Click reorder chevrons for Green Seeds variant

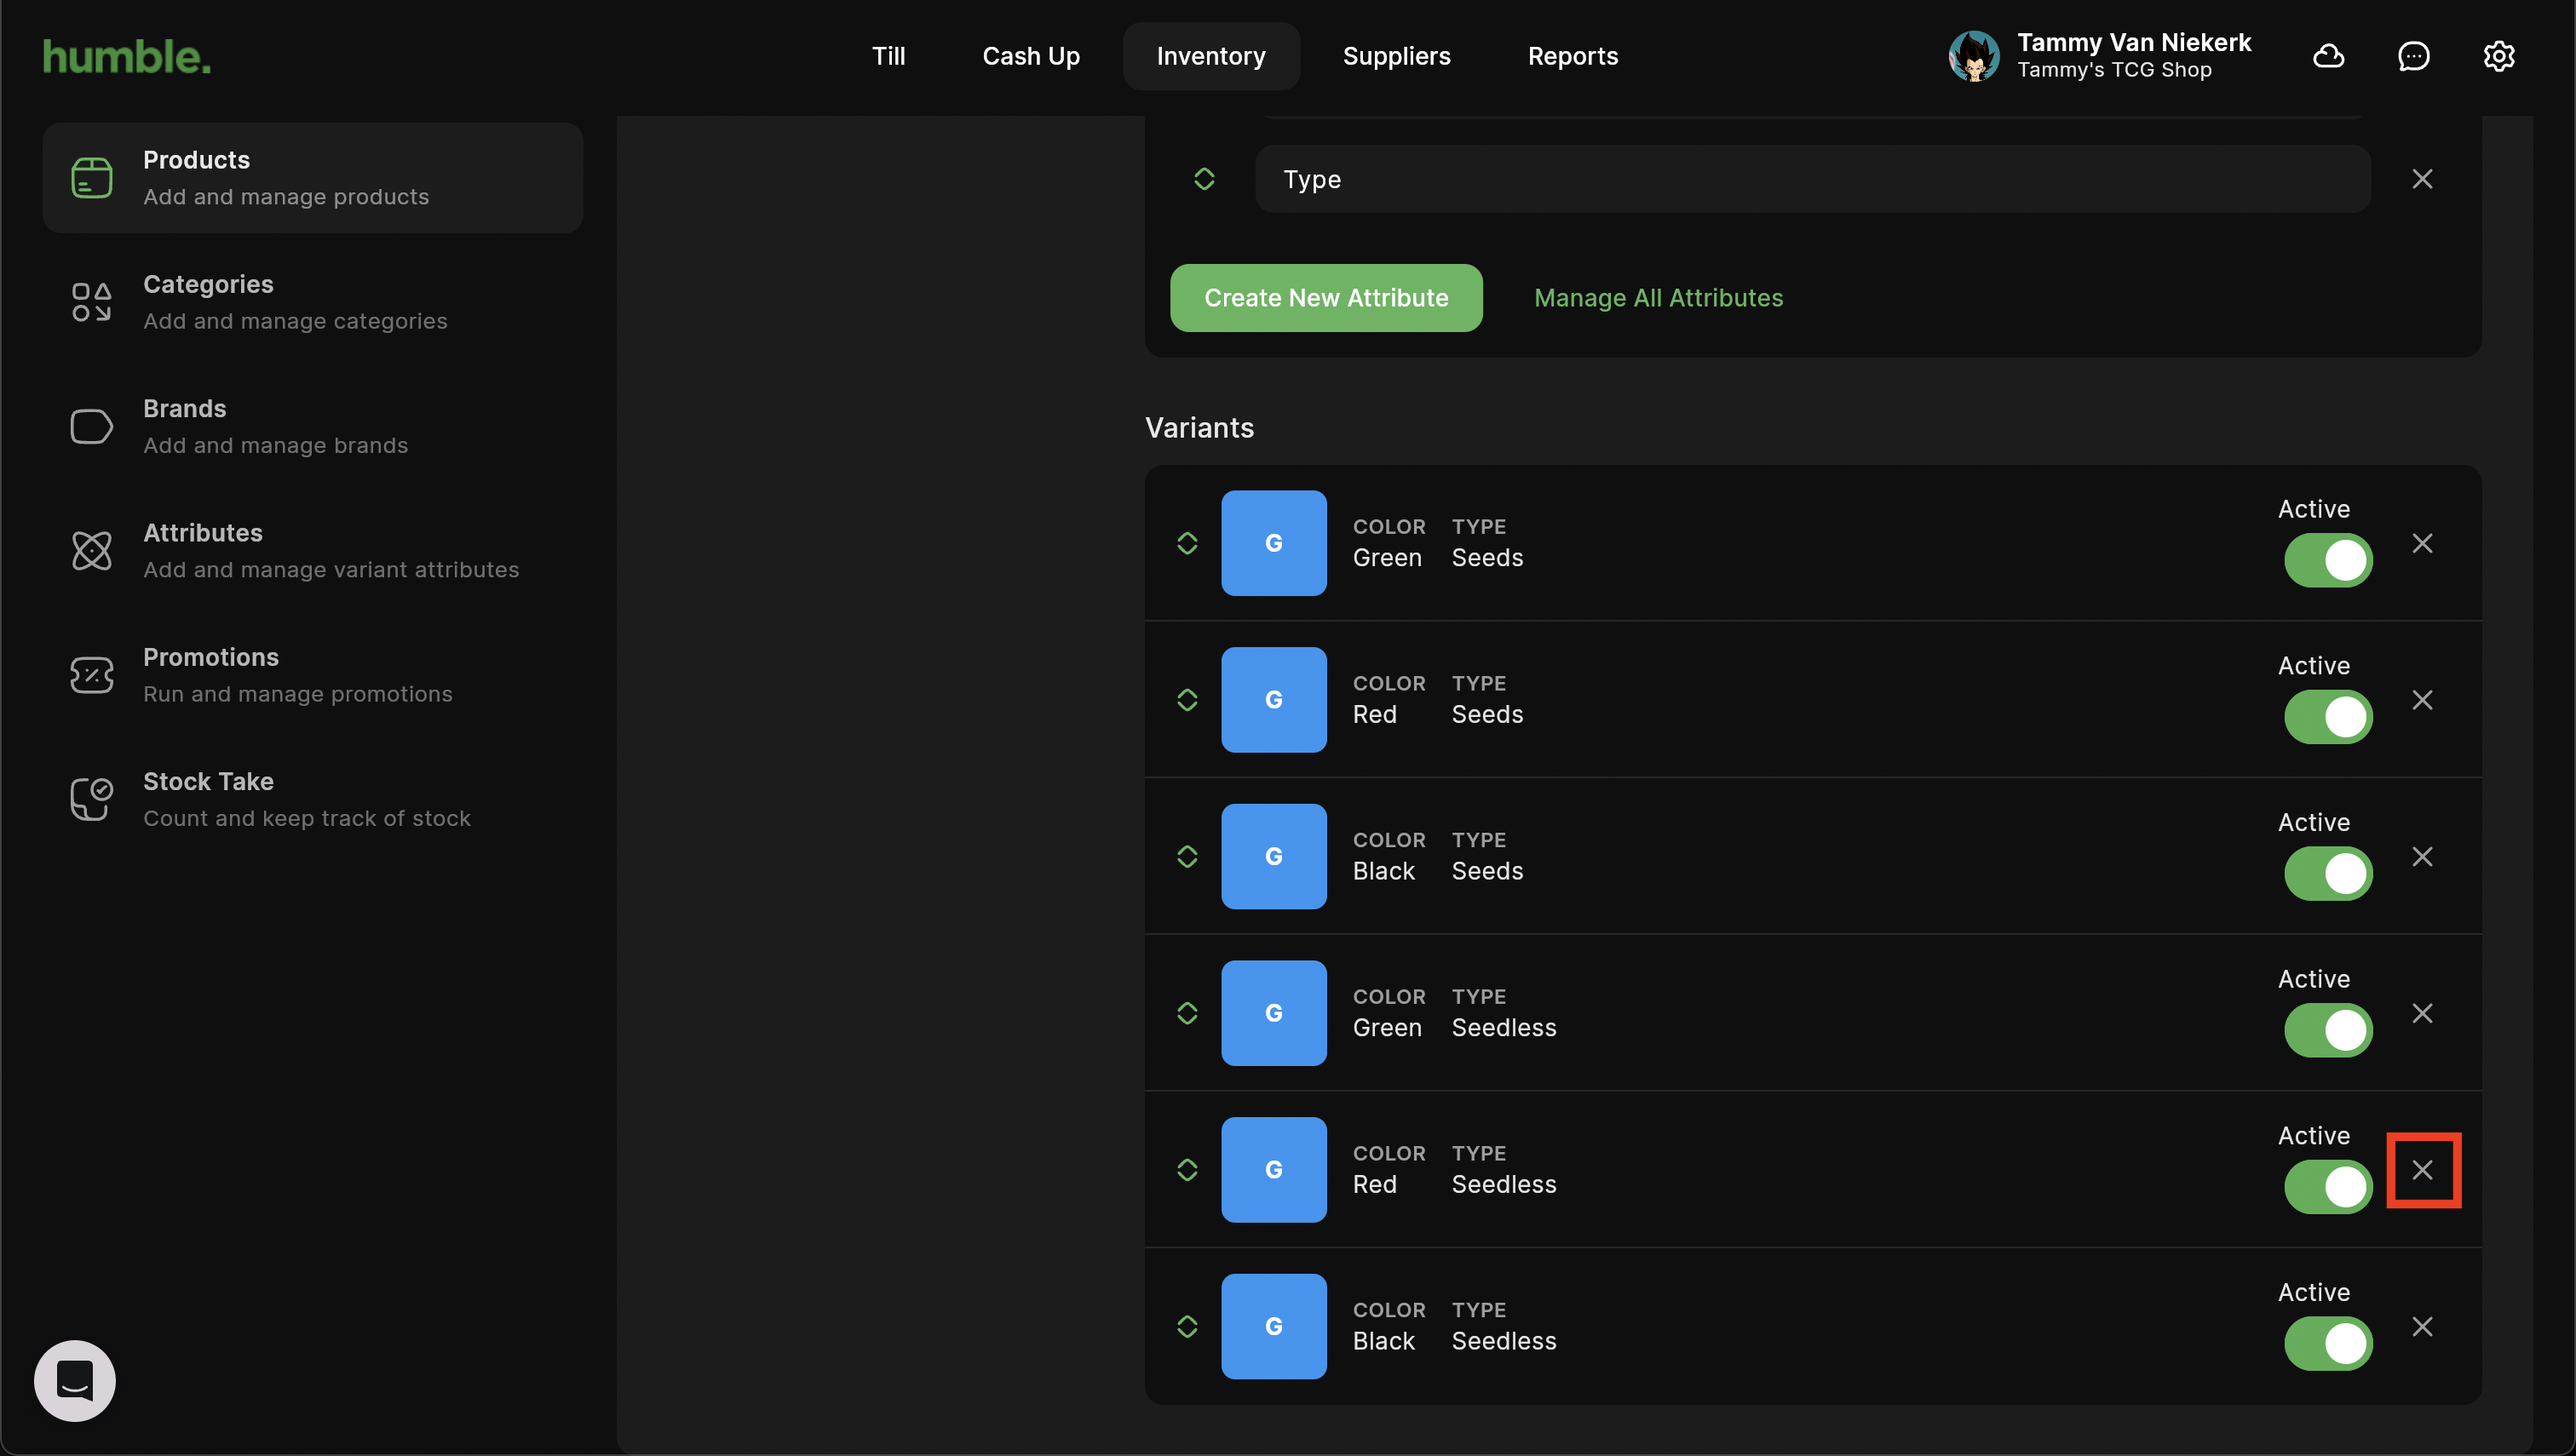(x=1187, y=543)
